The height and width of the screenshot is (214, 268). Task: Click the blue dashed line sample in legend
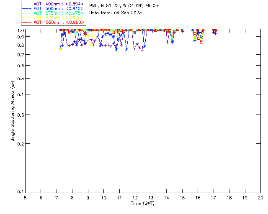pyautogui.click(x=27, y=8)
